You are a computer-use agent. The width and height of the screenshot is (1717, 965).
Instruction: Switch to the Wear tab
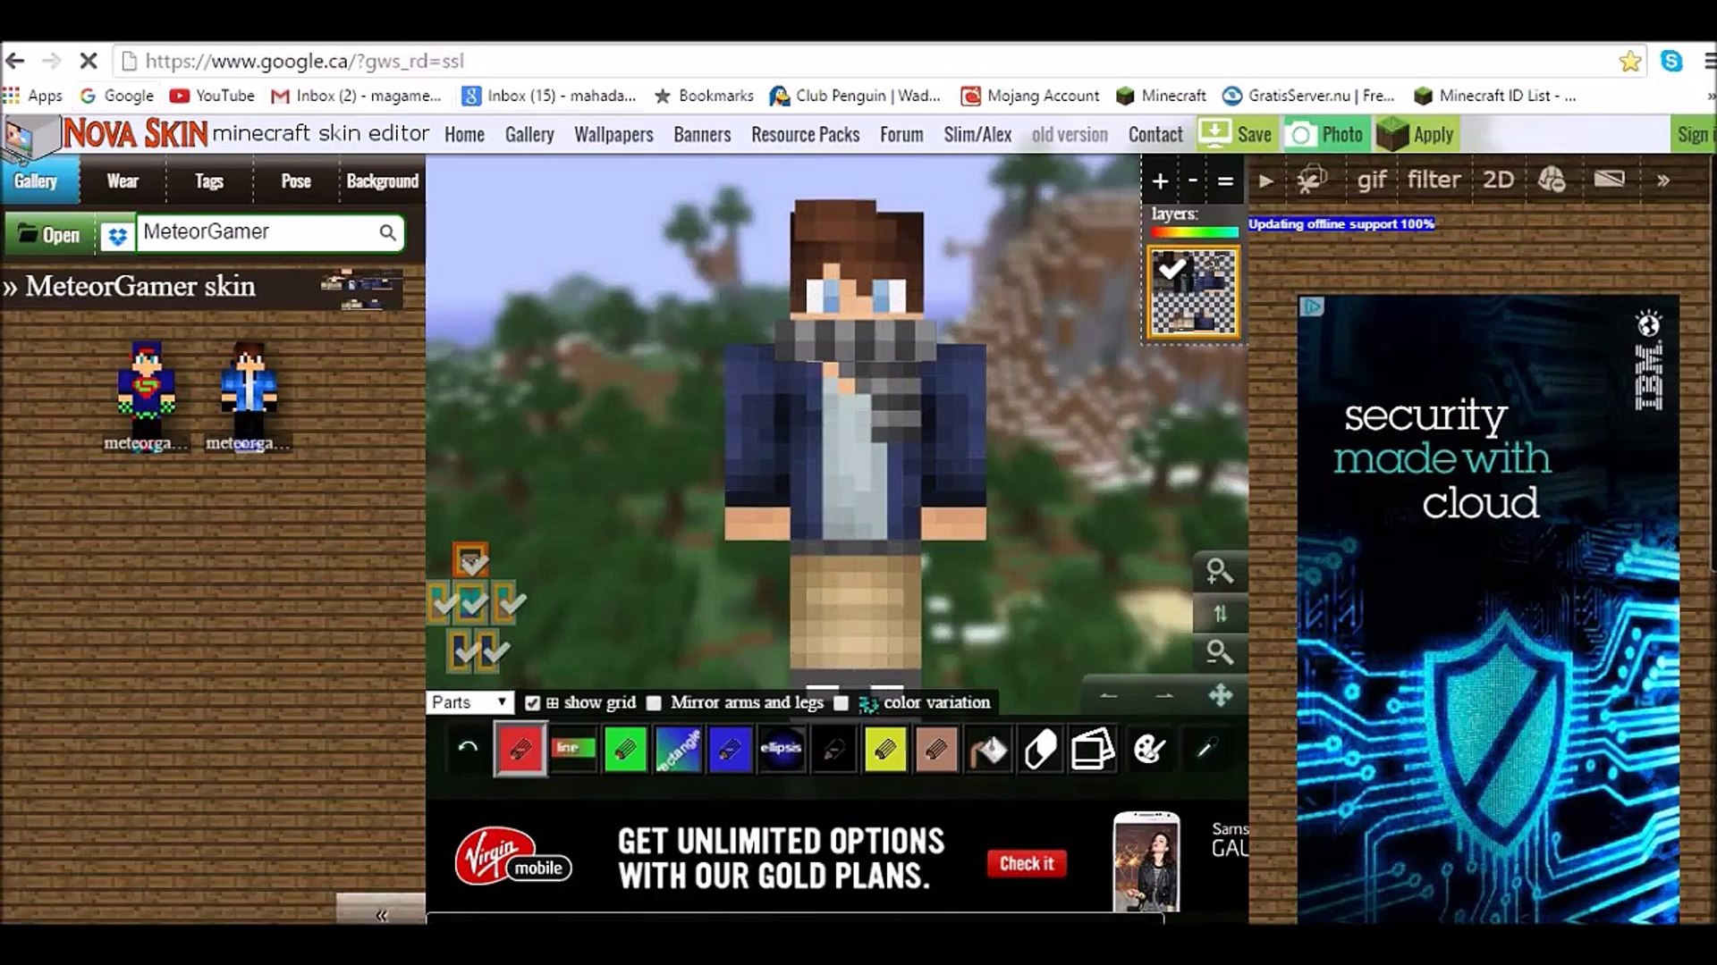point(123,181)
